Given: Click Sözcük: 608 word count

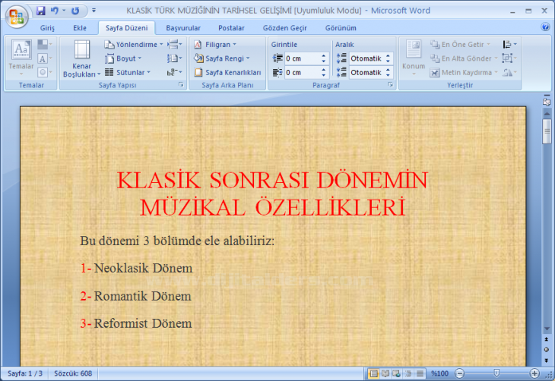Looking at the screenshot, I should point(73,373).
